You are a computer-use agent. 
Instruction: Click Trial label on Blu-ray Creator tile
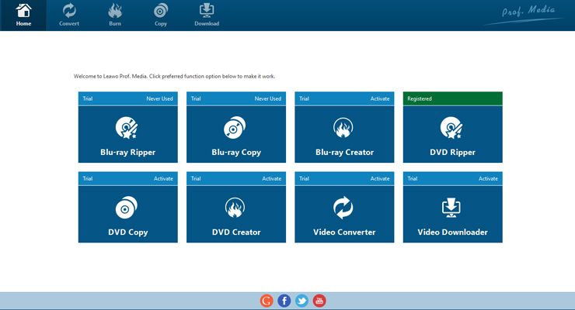(304, 98)
